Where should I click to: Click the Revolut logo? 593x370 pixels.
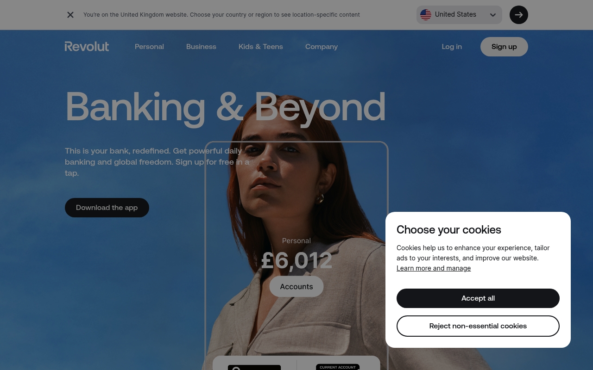87,46
